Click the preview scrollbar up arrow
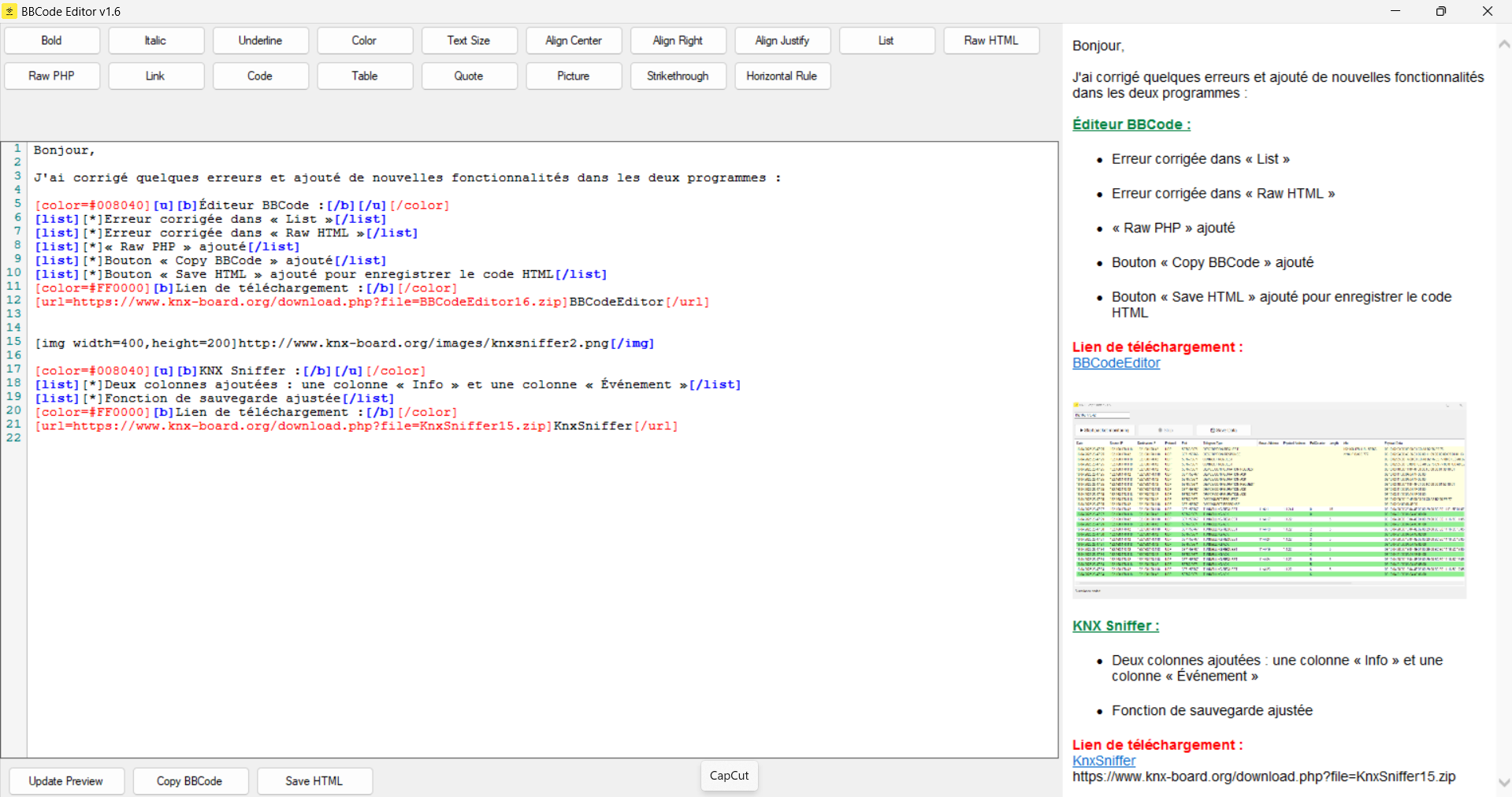Screen dimensions: 1512x797 pos(1503,45)
